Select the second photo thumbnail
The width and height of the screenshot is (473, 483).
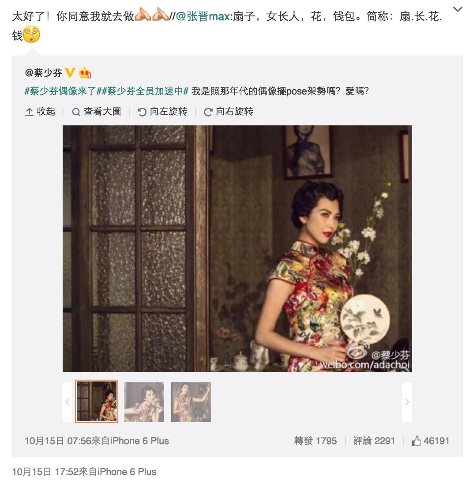(x=144, y=402)
